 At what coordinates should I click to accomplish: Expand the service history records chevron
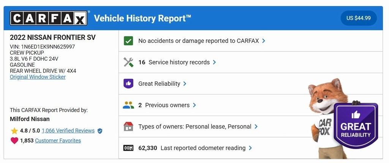[215, 62]
